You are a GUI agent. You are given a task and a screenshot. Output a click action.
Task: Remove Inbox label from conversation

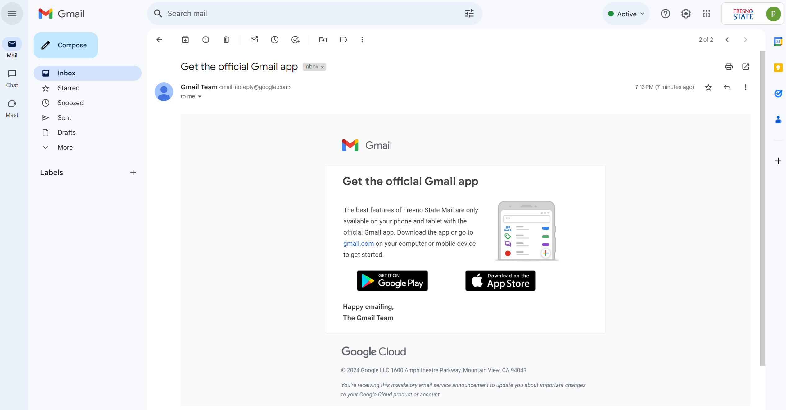point(323,67)
